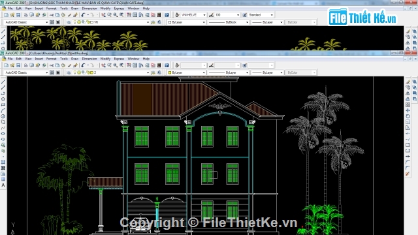Screen dimensions: 418x235
Task: Click Open file icon in lower window toolbar
Action: click(x=12, y=65)
